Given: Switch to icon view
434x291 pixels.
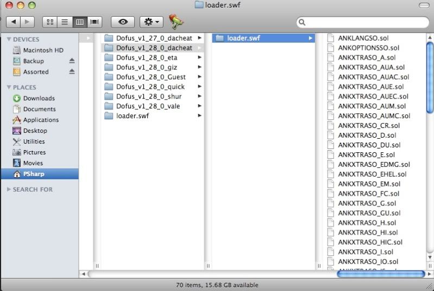Looking at the screenshot, I should [x=50, y=22].
